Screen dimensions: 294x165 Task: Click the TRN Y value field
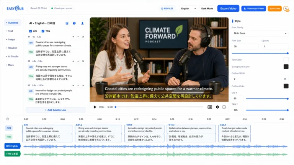pyautogui.click(x=238, y=110)
